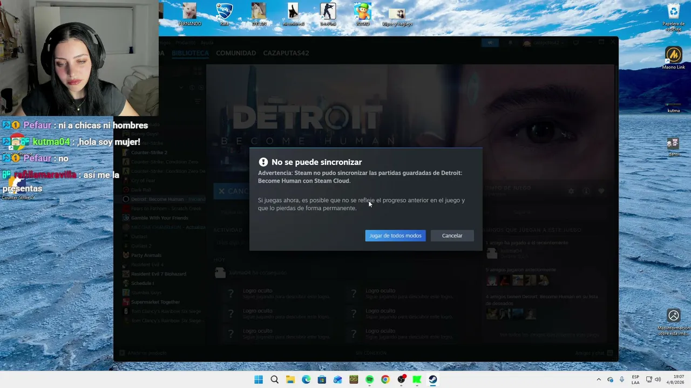Open the CAZAPUTAS42 profile tab
The image size is (691, 388).
286,53
